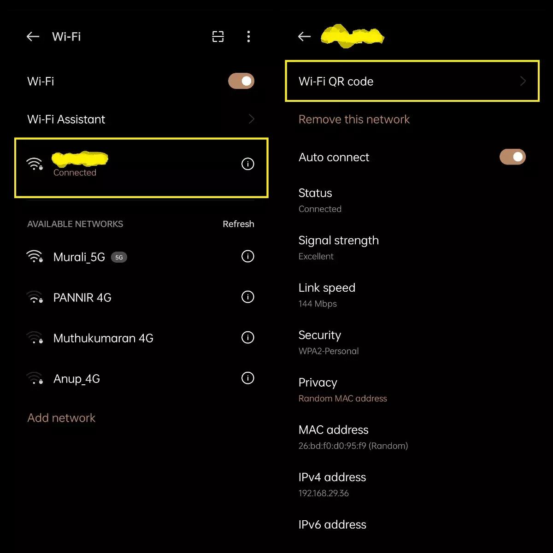Tap Add network link
553x553 pixels.
61,418
